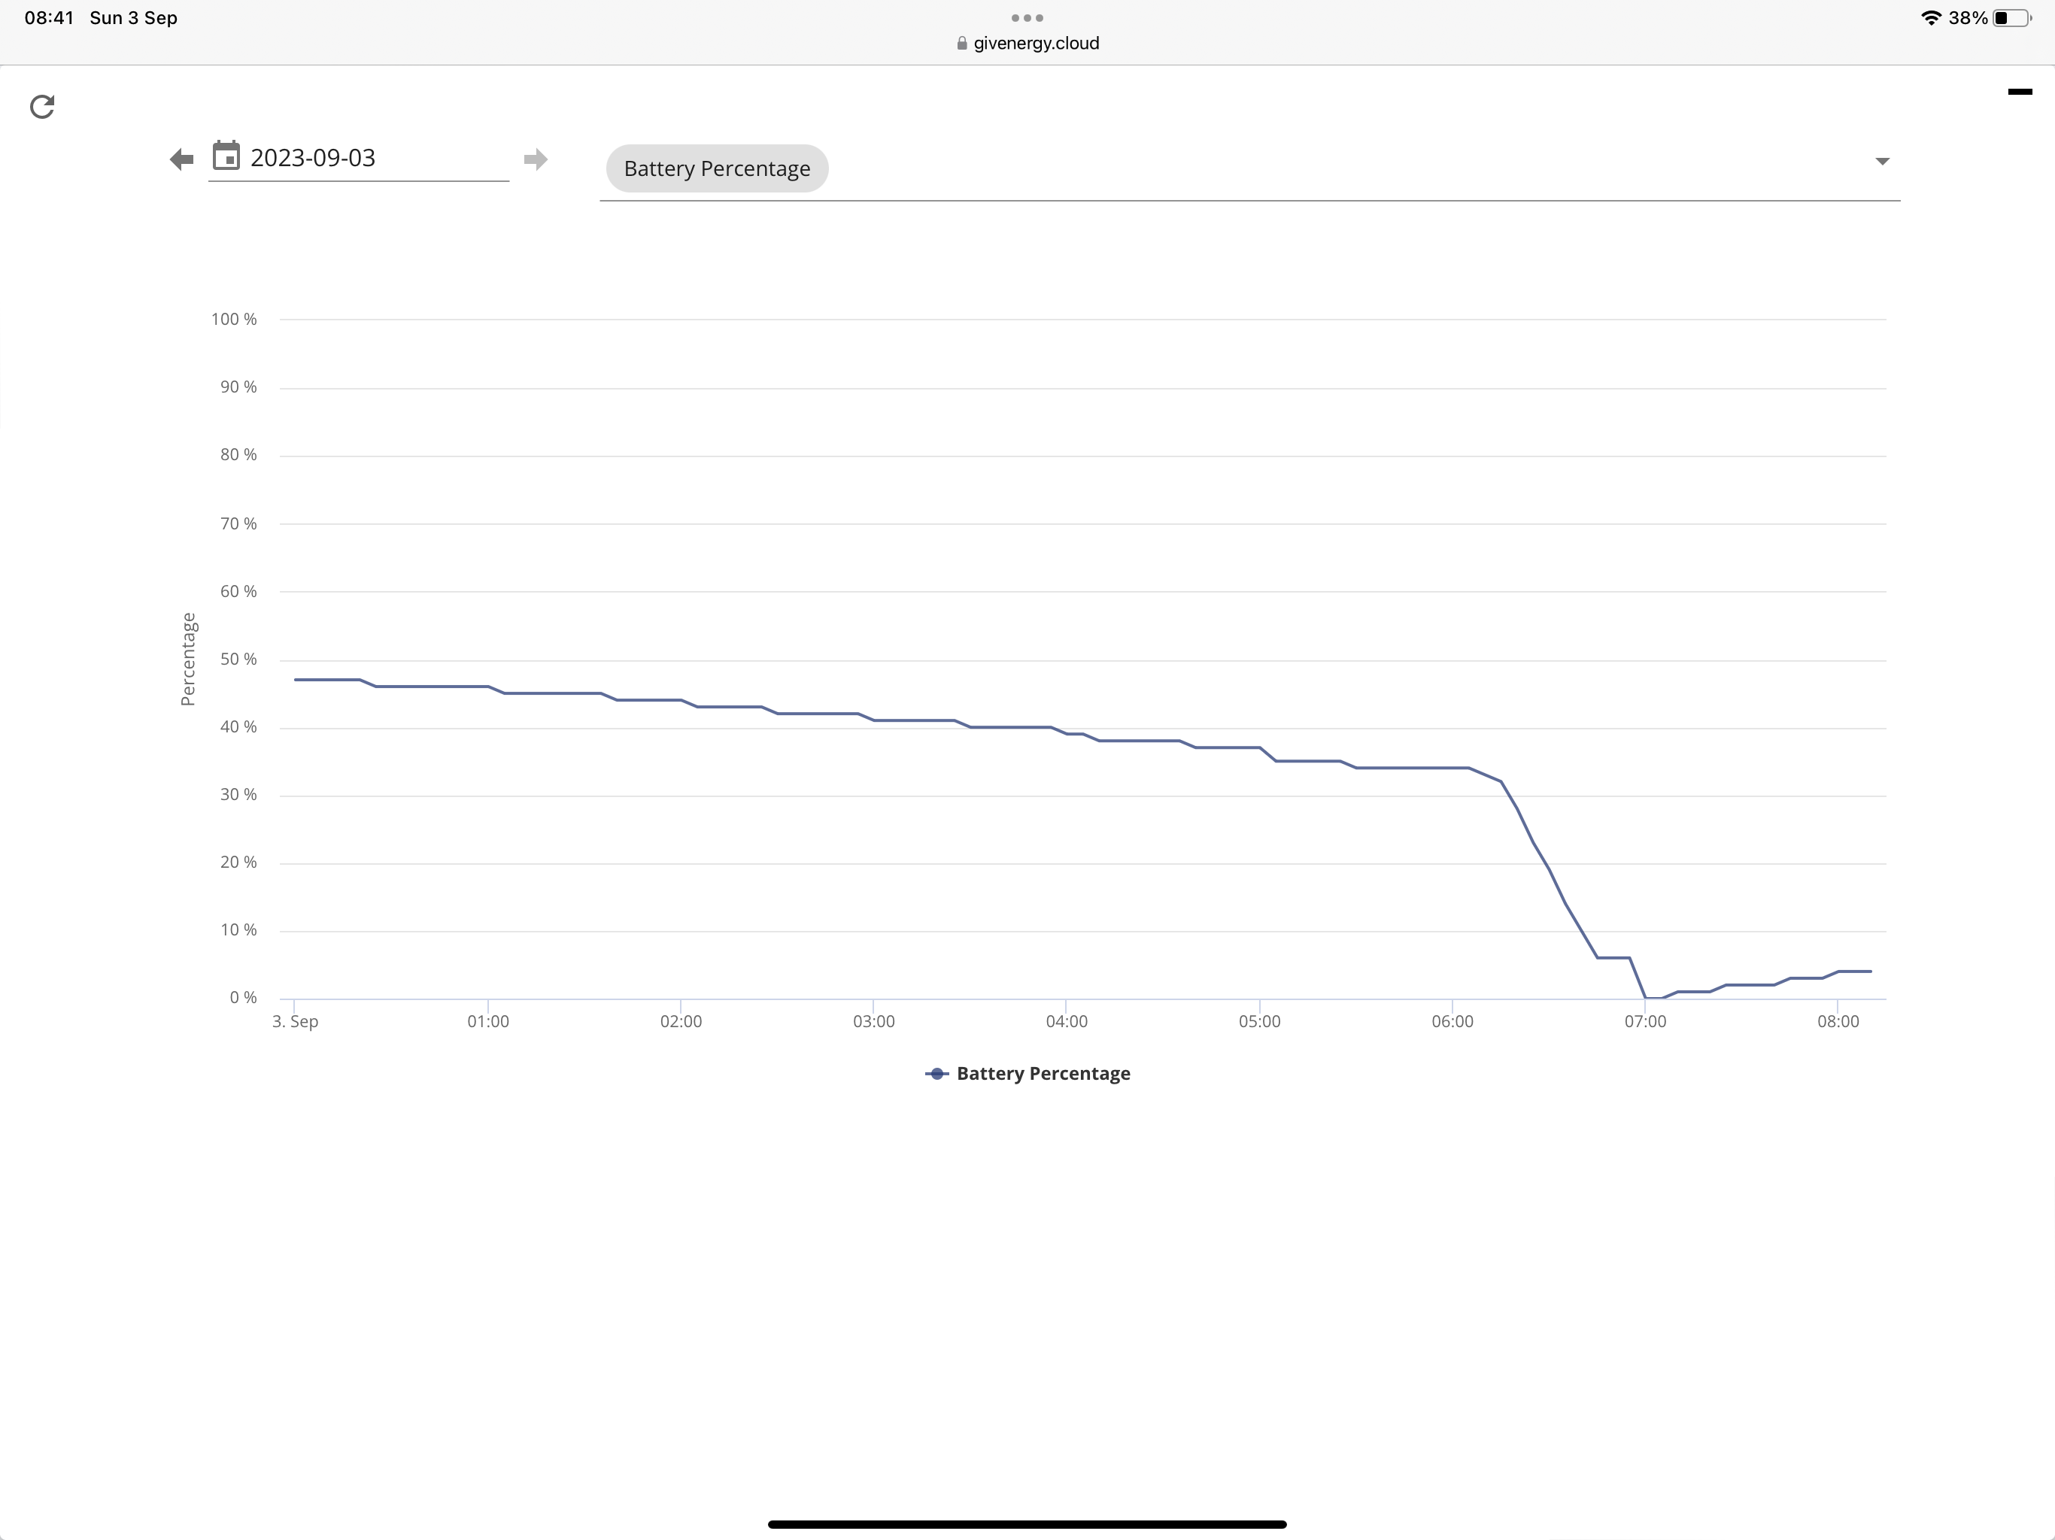The image size is (2055, 1540).
Task: Tap the lock icon in address bar
Action: tap(961, 44)
